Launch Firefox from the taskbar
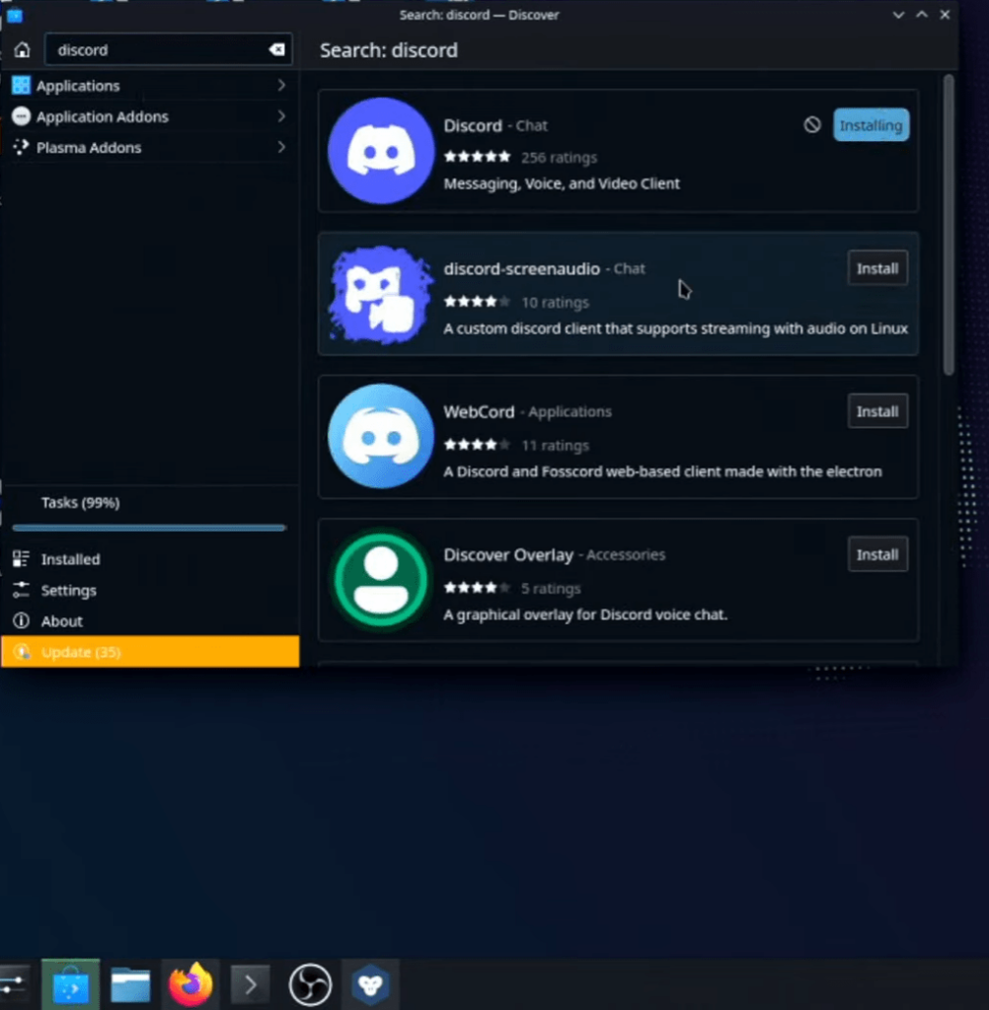989x1010 pixels. pyautogui.click(x=190, y=984)
